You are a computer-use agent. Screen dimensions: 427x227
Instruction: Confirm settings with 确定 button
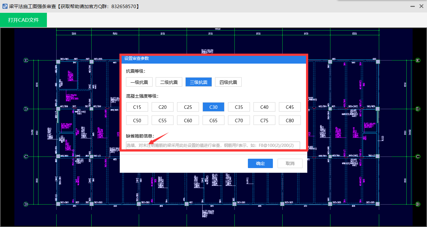pyautogui.click(x=260, y=164)
